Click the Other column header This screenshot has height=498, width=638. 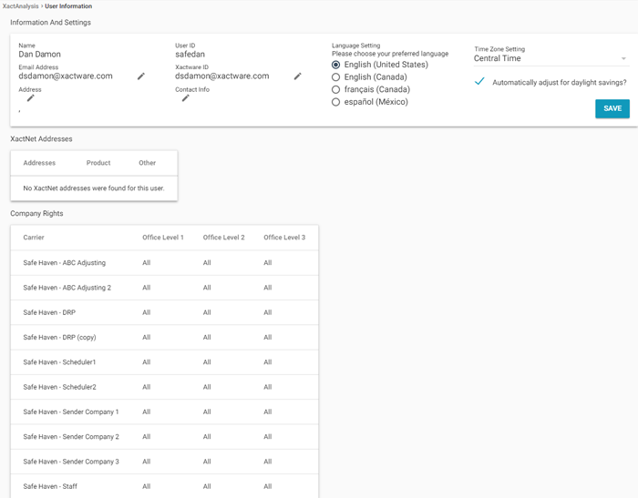pyautogui.click(x=148, y=163)
